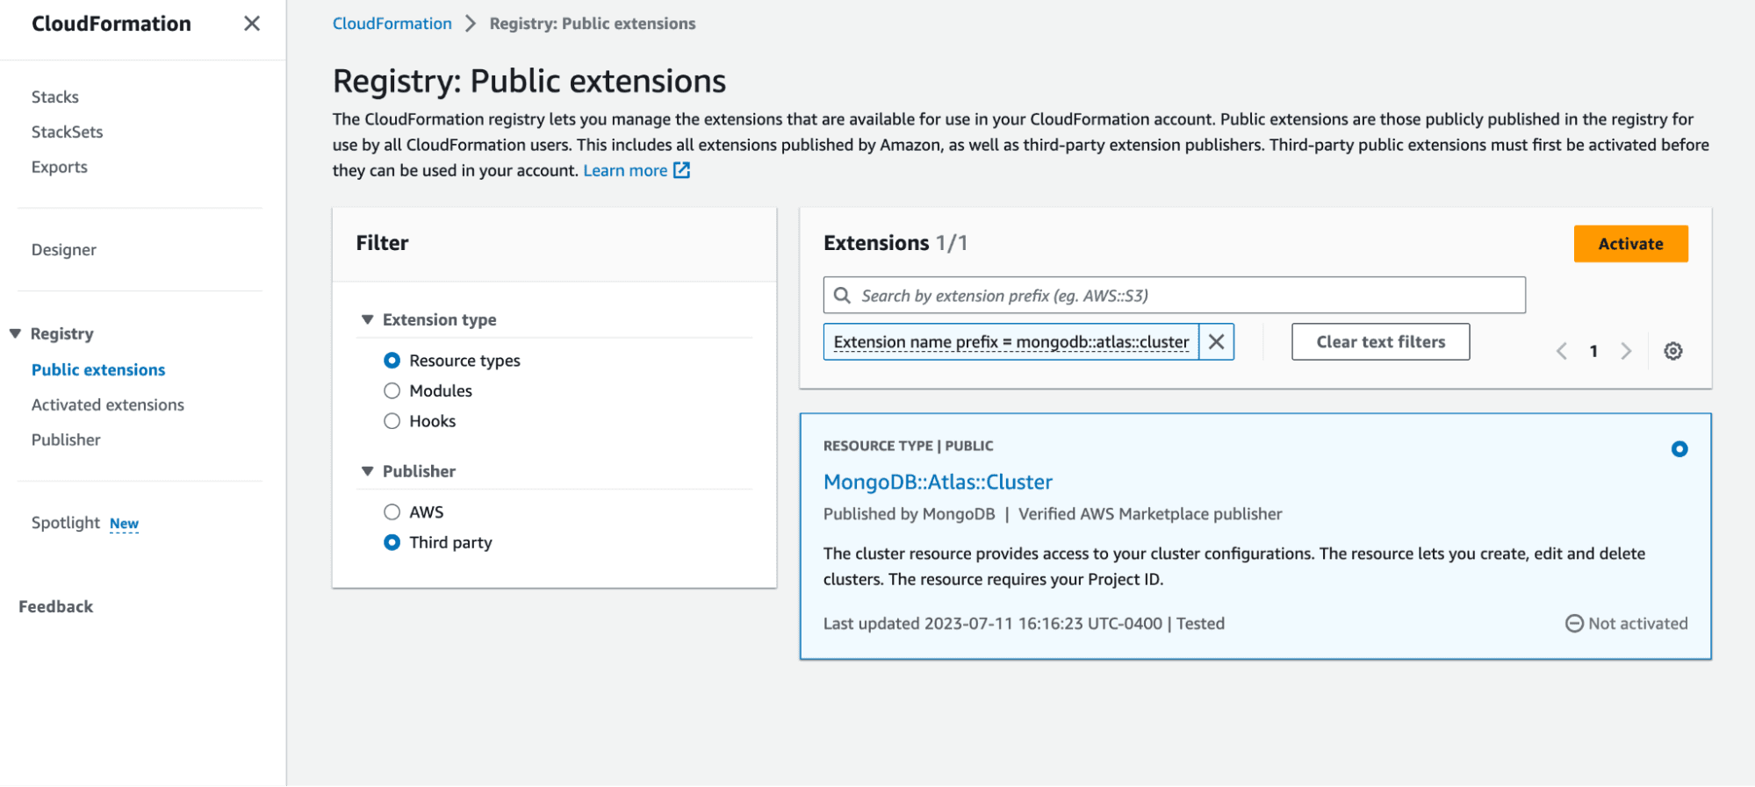Open Activated extensions in sidebar

coord(108,405)
